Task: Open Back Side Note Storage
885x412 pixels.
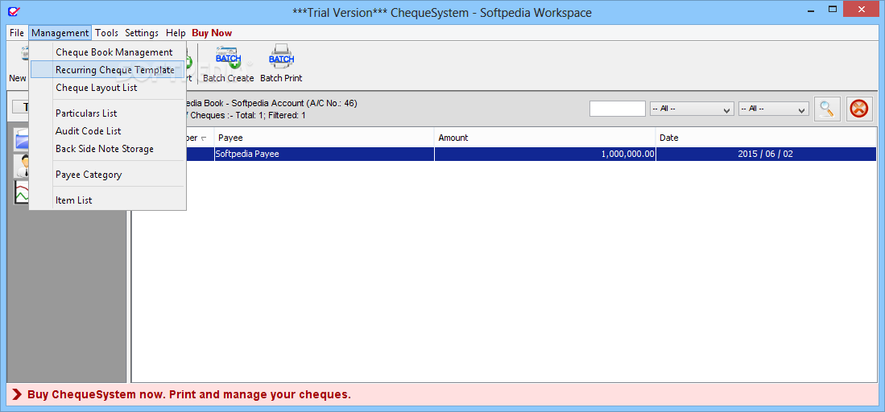Action: coord(107,149)
